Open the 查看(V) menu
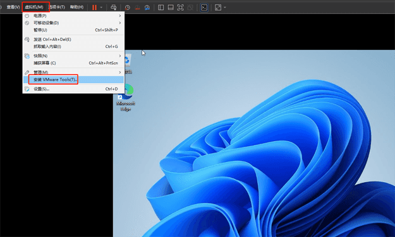The height and width of the screenshot is (237, 395). click(13, 7)
